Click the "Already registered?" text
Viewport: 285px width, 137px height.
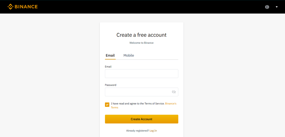pos(137,131)
